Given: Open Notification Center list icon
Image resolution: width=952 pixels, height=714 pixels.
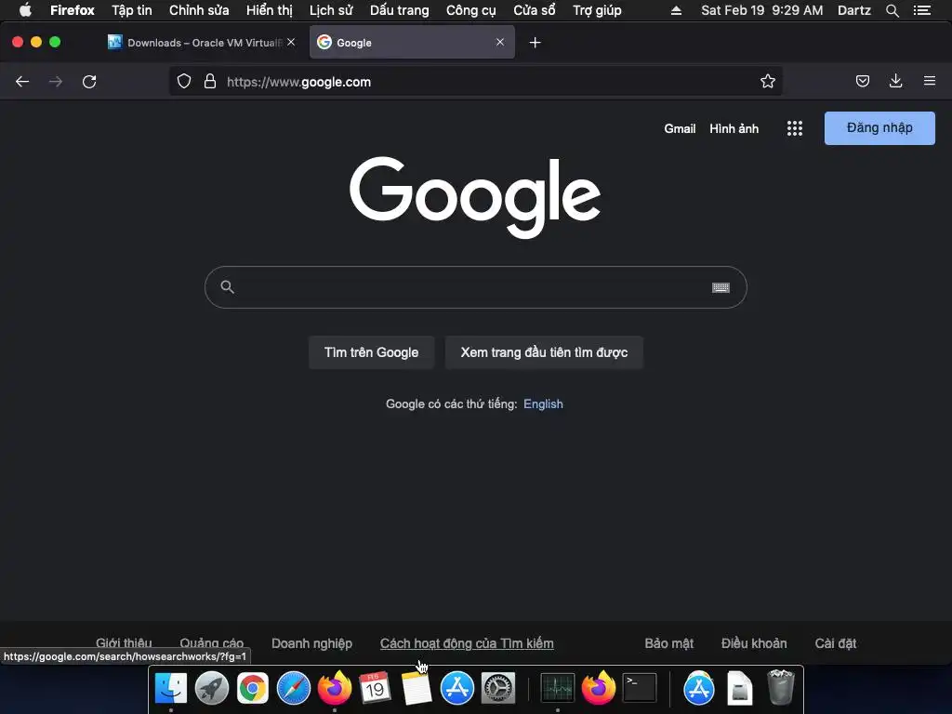Looking at the screenshot, I should (922, 10).
